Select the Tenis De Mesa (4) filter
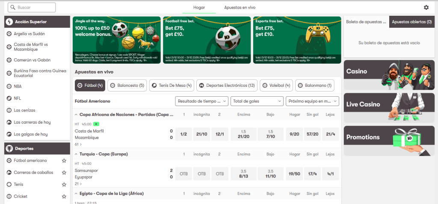Screen dimensions: 438x204 [172, 86]
